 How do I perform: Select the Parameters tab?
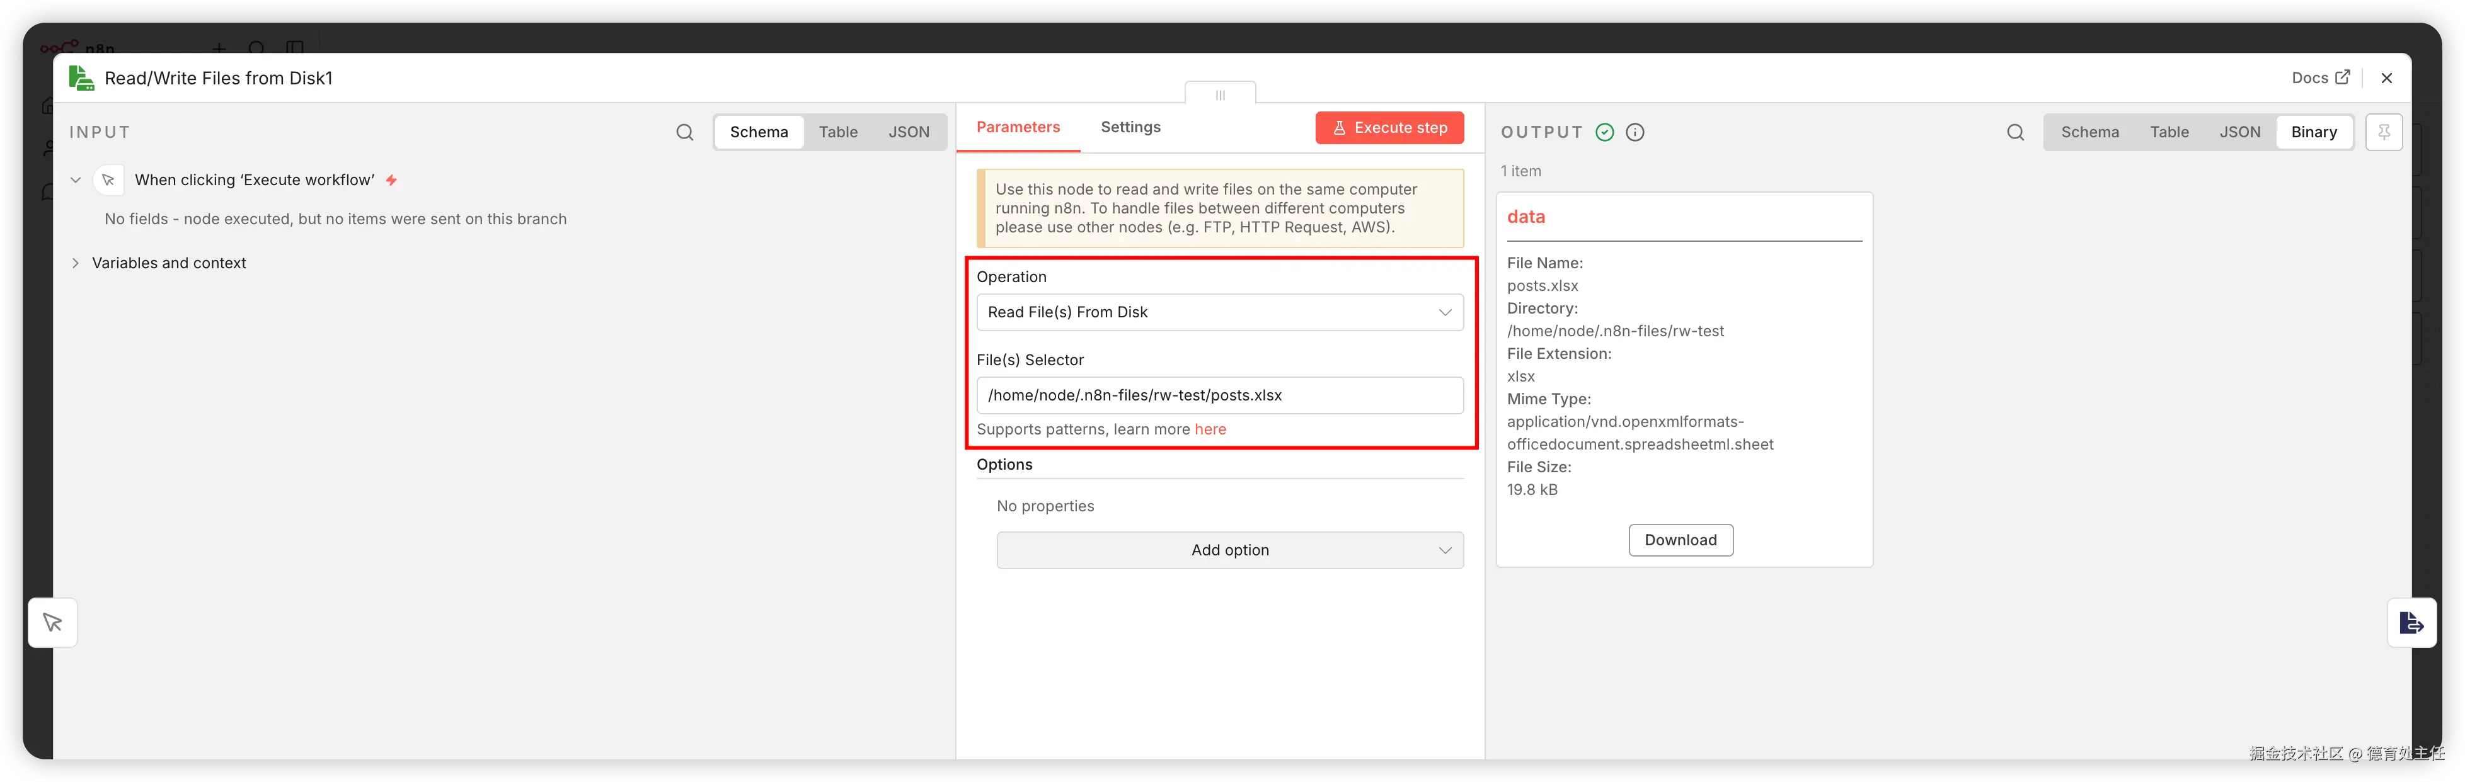pos(1017,127)
